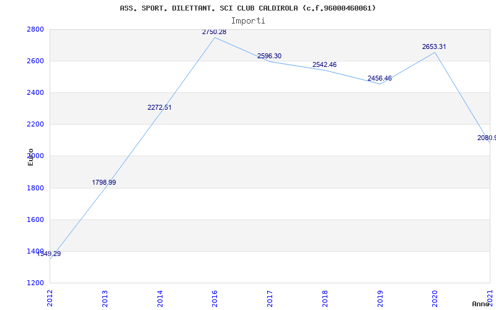Click the Anno x-axis title
496x310 pixels.
[x=481, y=304]
